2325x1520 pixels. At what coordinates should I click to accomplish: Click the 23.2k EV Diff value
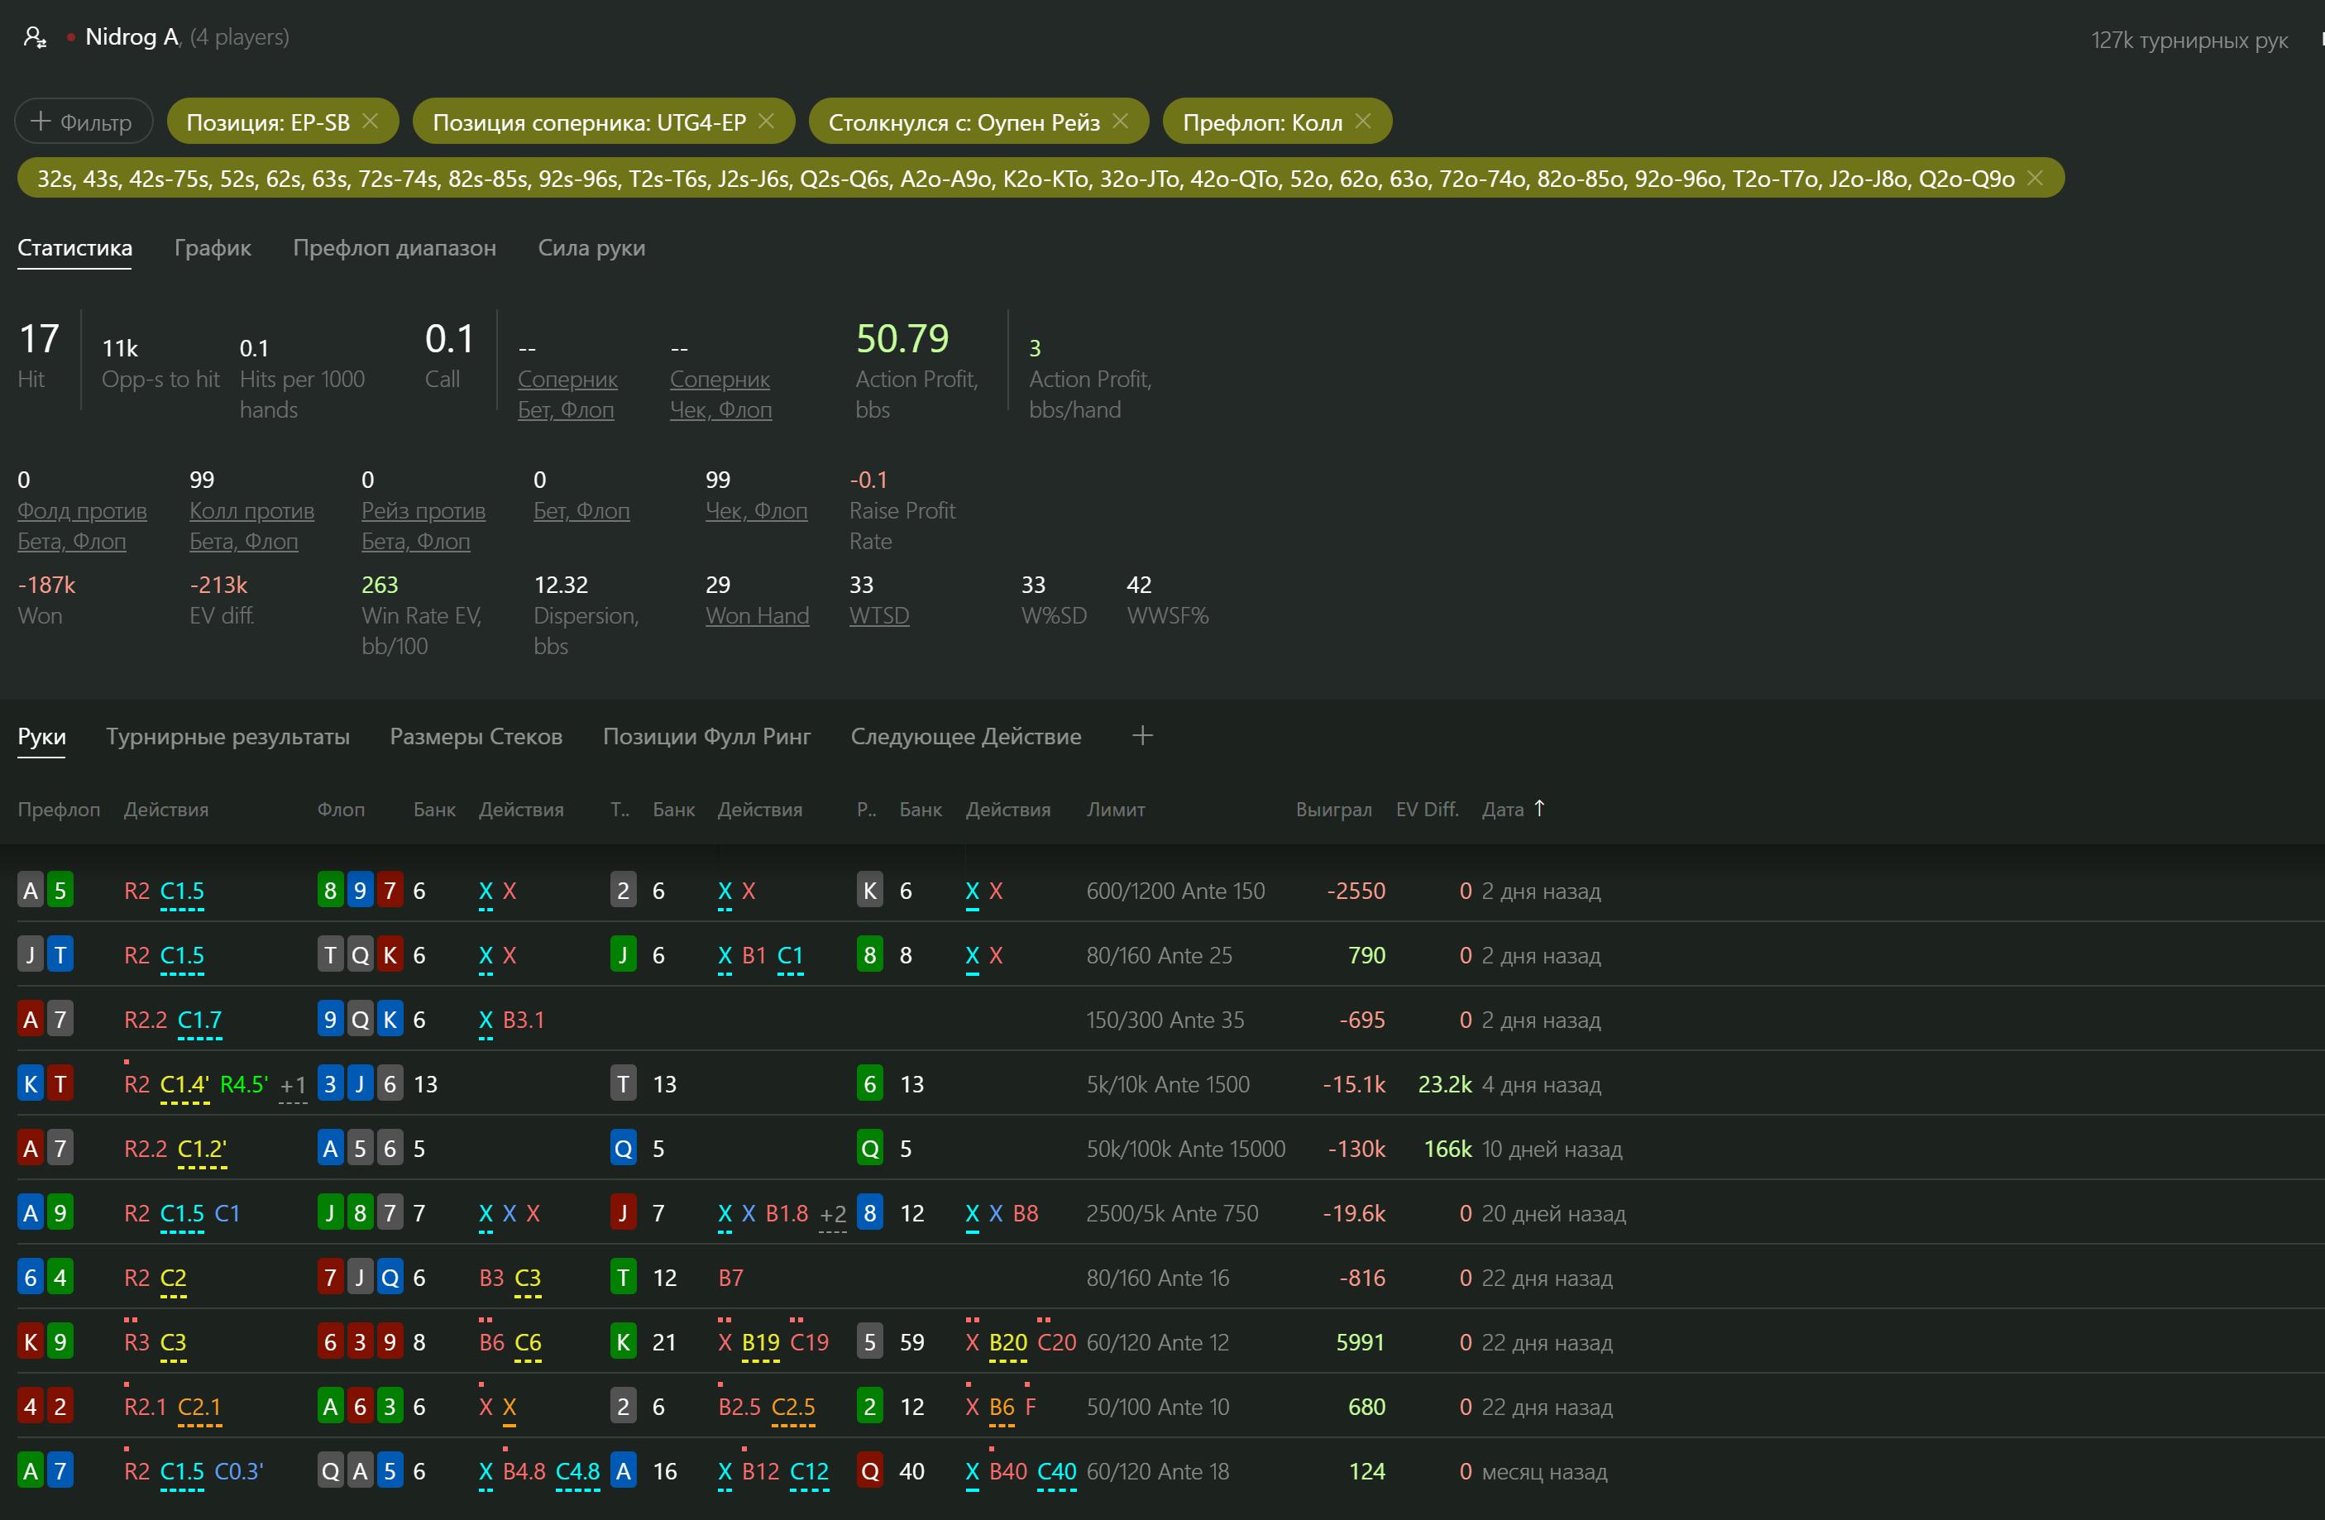coord(1445,1084)
